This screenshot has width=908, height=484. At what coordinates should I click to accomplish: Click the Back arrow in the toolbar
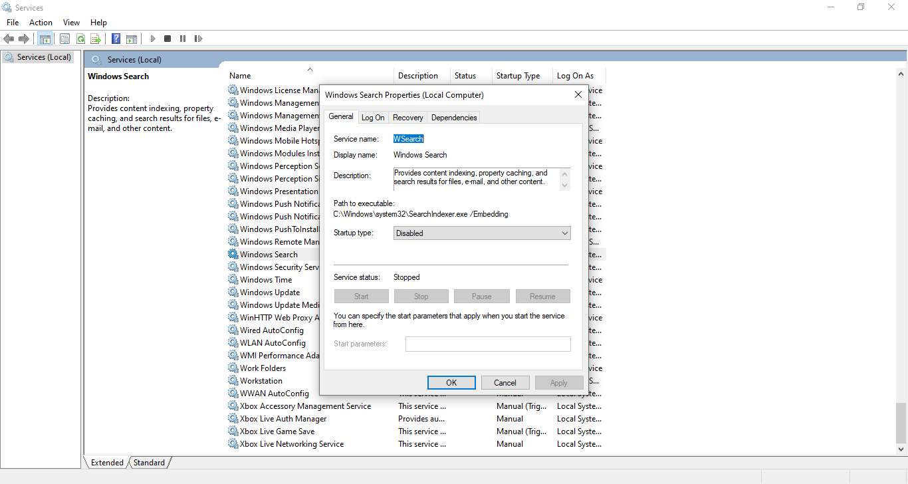9,39
